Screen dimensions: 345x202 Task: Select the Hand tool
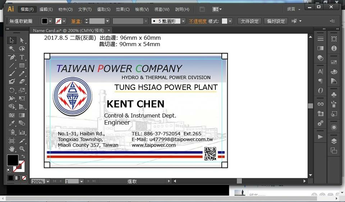pos(11,149)
